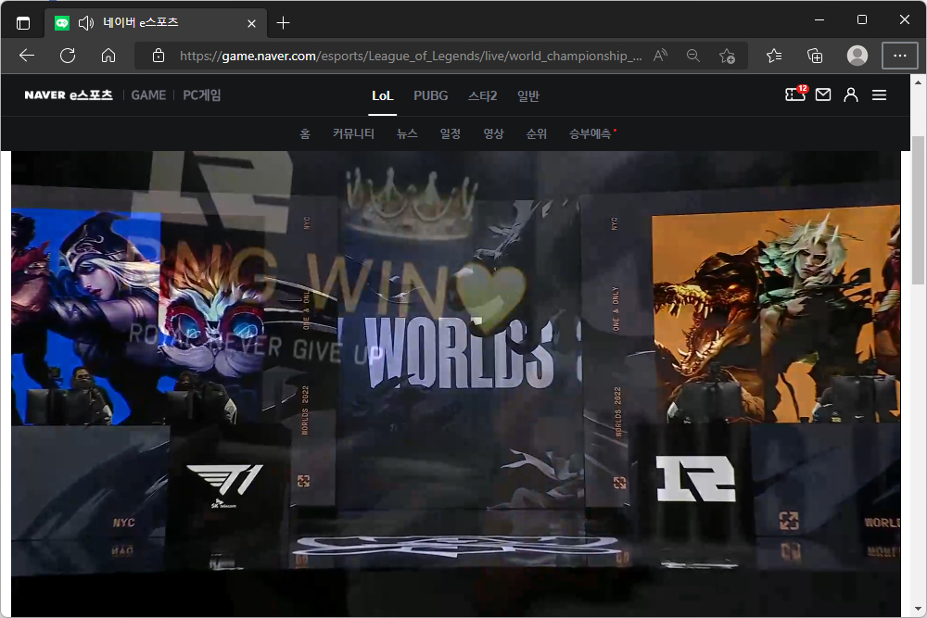Click the NAVER e스포츠 logo
Screen dimensions: 927x618
(x=69, y=95)
